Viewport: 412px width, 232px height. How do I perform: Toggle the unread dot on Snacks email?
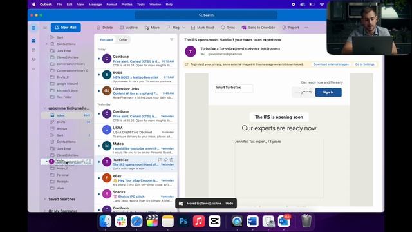pos(98,194)
